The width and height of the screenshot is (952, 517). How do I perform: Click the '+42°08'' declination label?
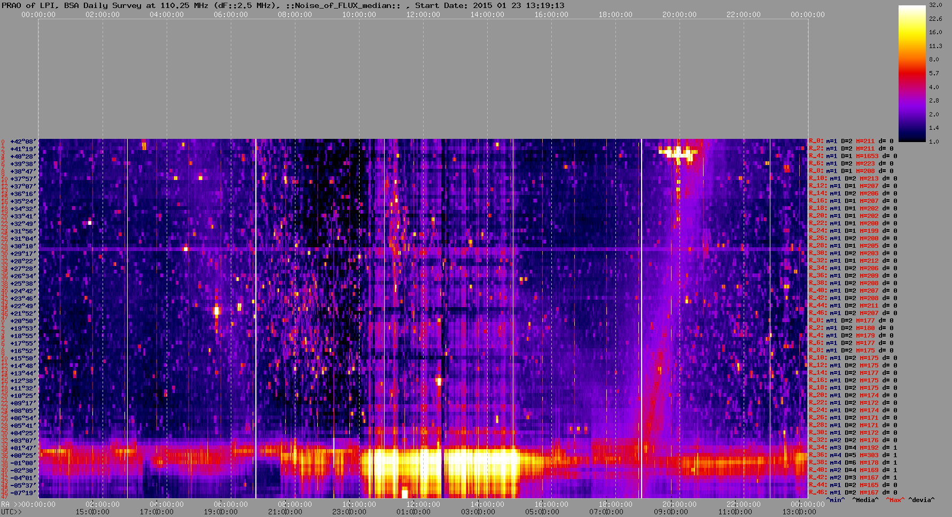pyautogui.click(x=23, y=142)
